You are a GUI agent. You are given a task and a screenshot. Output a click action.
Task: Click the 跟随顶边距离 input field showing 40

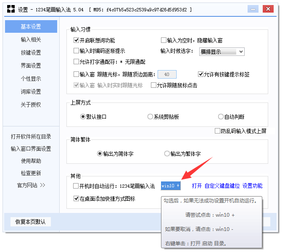click(x=167, y=74)
